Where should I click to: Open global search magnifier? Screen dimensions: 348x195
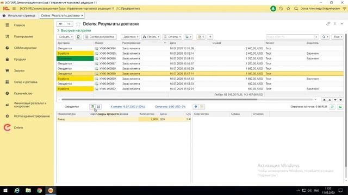click(x=296, y=9)
